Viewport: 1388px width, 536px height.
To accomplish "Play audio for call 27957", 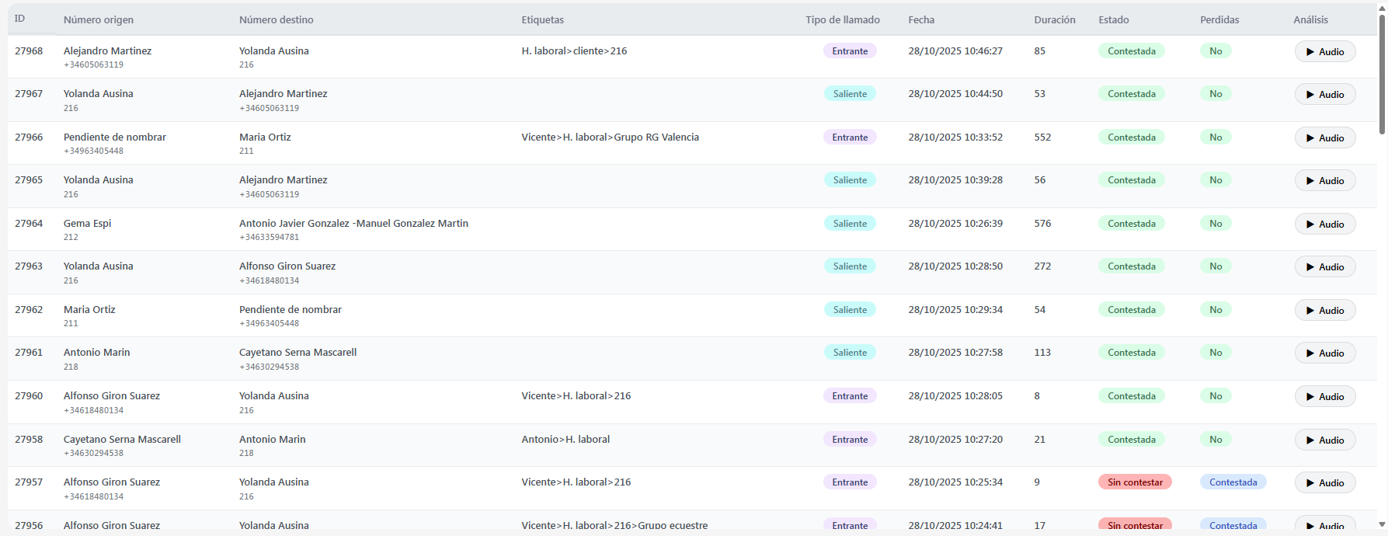I will tap(1324, 483).
